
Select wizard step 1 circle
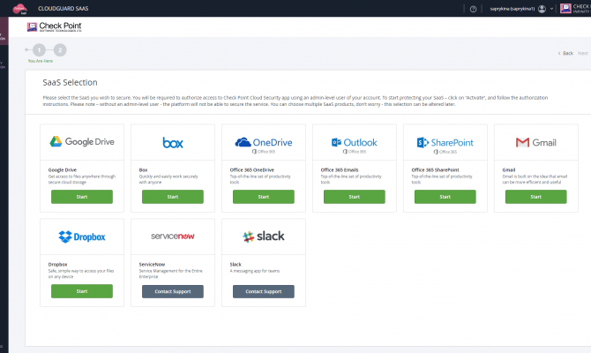pyautogui.click(x=39, y=49)
